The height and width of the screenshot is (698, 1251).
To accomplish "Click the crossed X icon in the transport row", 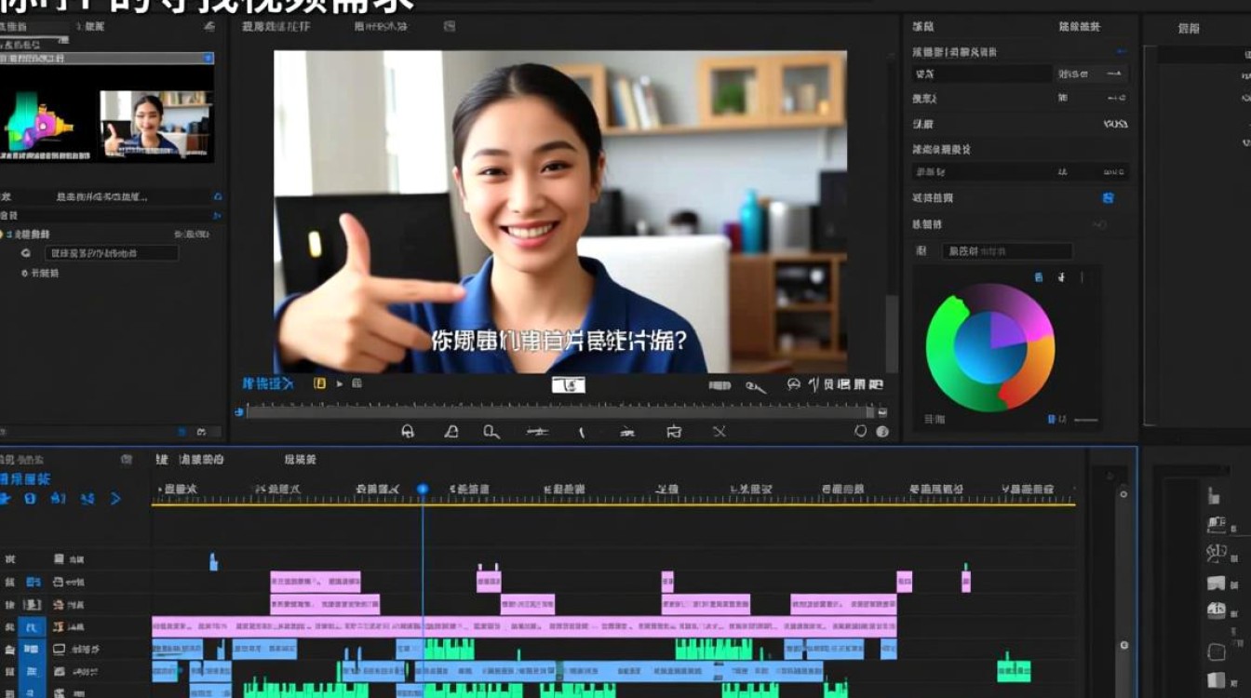I will tap(720, 432).
